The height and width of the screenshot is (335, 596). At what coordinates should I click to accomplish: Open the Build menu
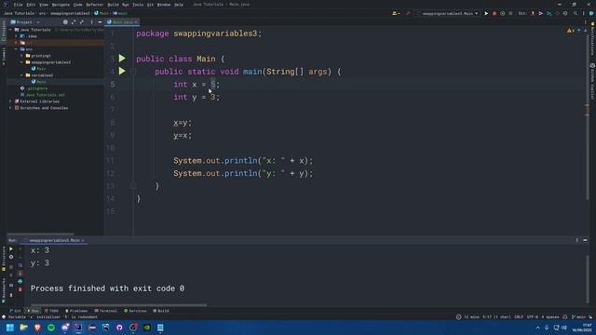(113, 5)
